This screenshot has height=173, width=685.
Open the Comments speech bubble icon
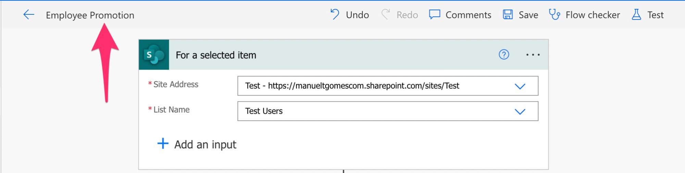(435, 15)
